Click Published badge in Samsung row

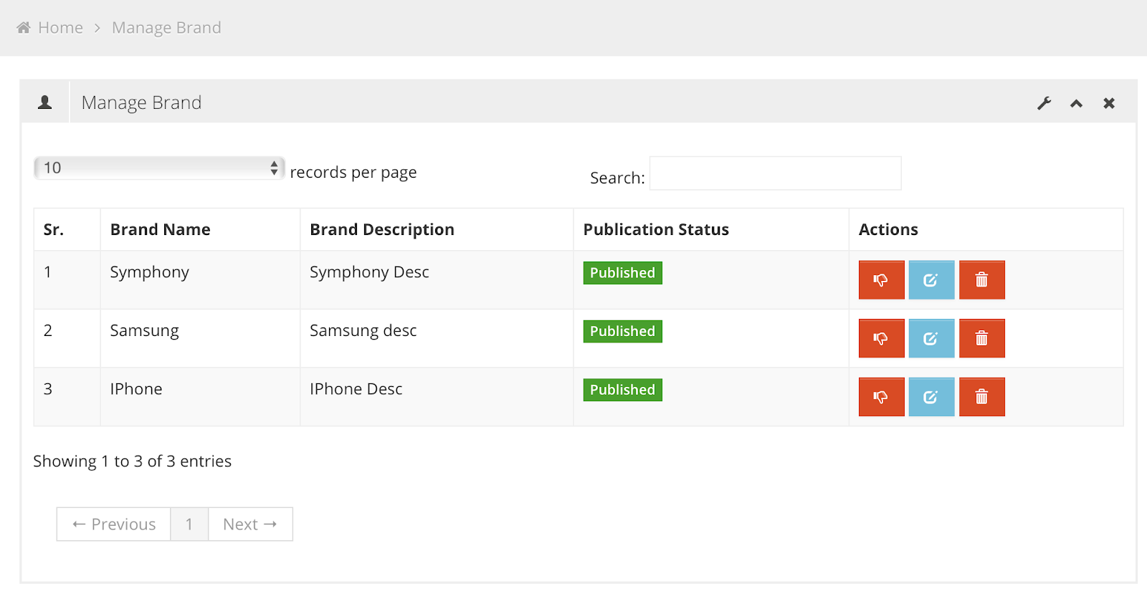tap(622, 332)
